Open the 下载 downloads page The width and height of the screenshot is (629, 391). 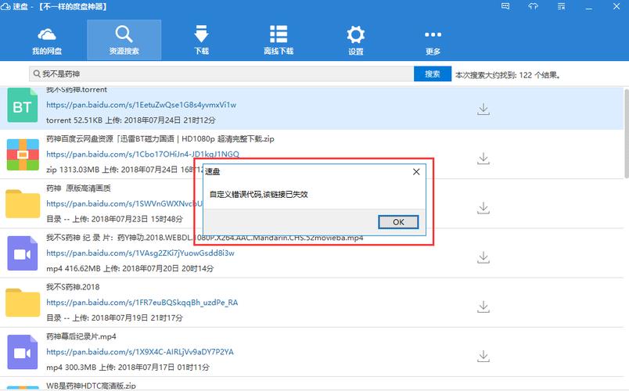(x=201, y=41)
